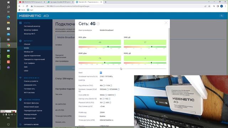Click the Status section dashboard icon
Screen dimensions: 228x128
[20, 23]
